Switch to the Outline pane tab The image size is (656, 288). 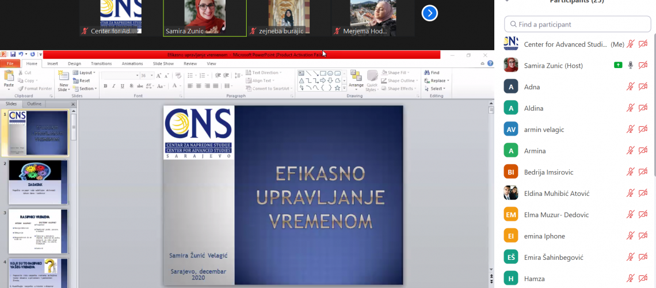click(35, 104)
